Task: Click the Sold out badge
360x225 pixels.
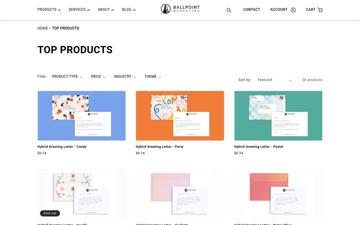Action: tap(50, 213)
